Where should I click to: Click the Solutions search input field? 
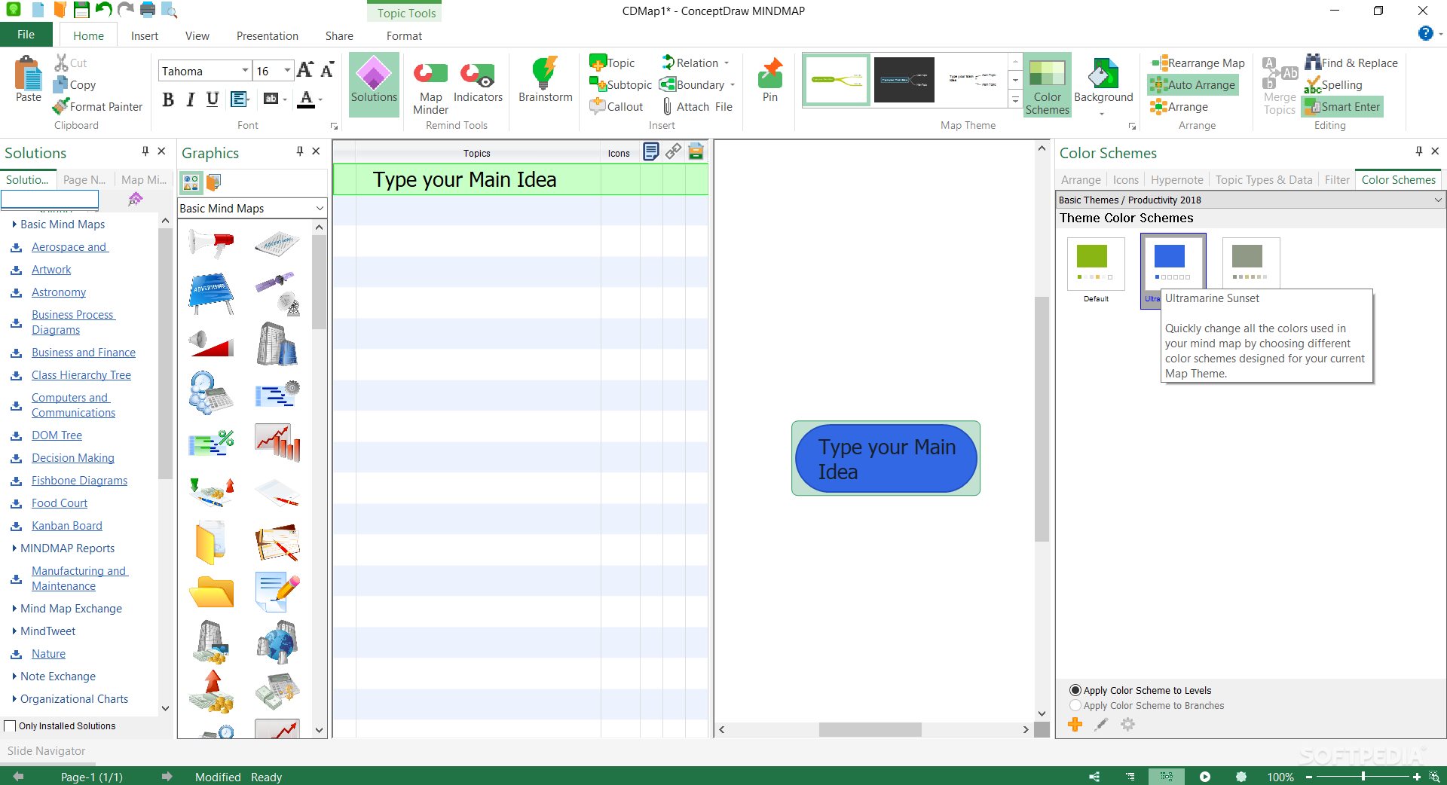50,199
